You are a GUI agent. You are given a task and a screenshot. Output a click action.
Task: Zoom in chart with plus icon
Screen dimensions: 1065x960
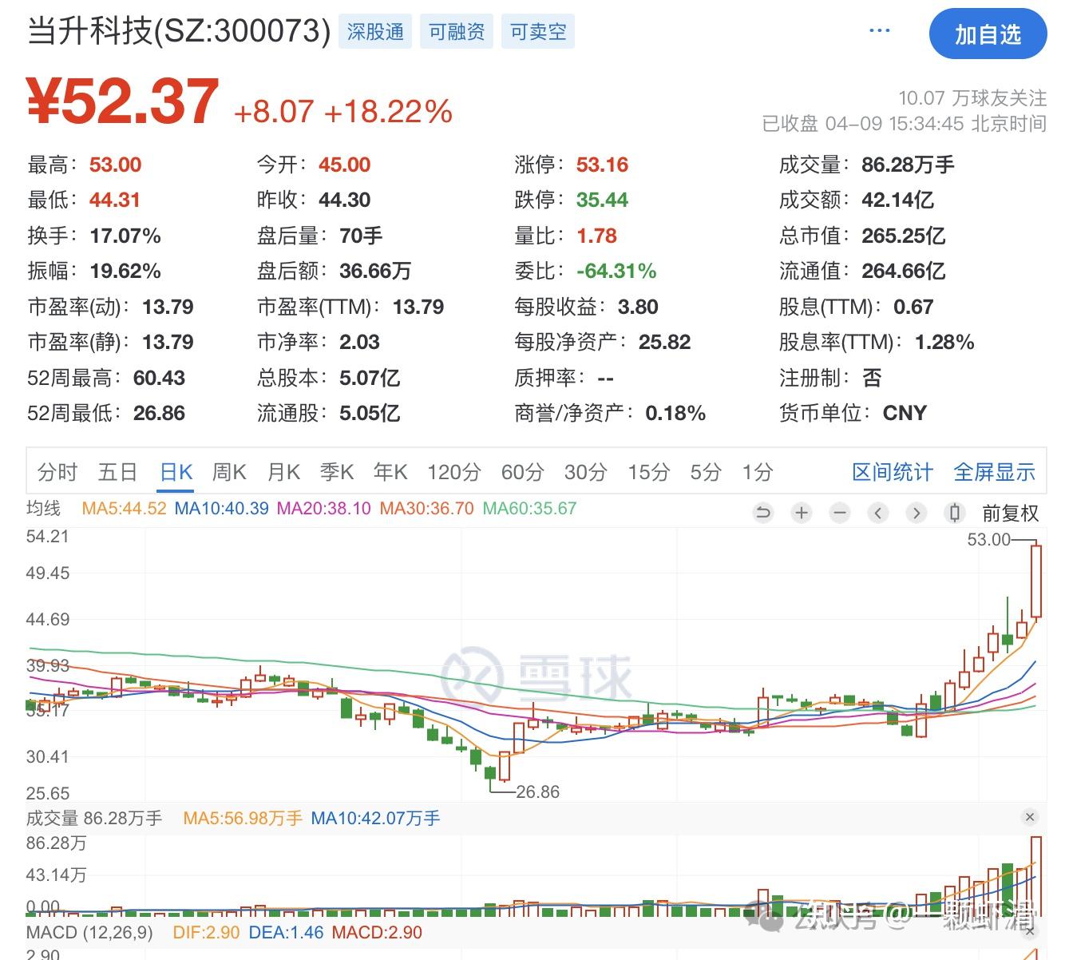coord(802,513)
